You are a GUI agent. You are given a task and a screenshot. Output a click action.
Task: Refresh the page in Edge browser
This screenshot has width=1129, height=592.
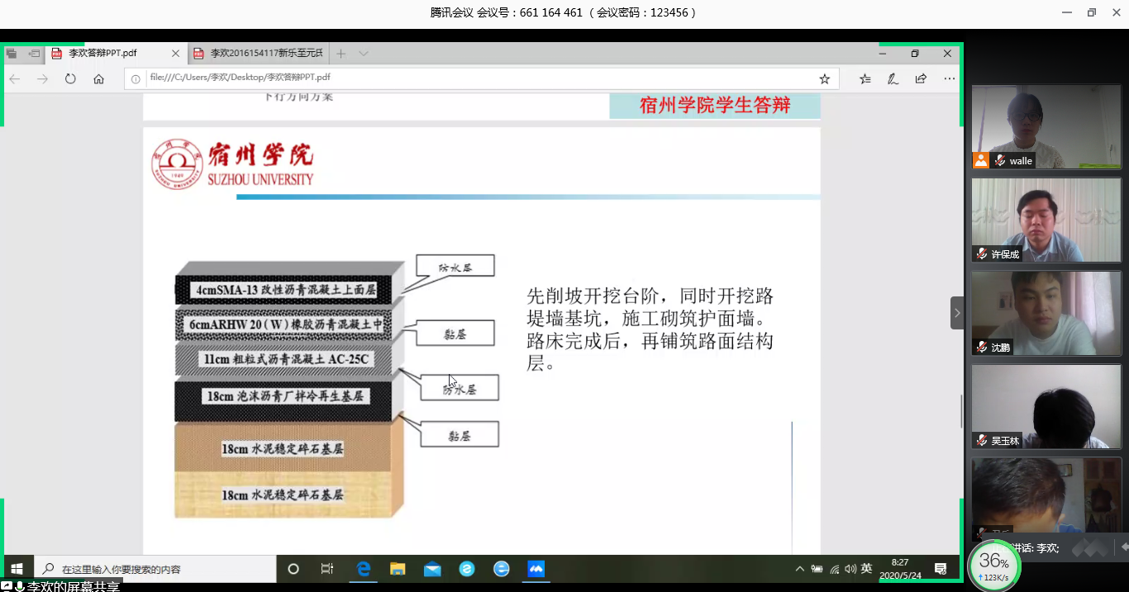[x=70, y=79]
